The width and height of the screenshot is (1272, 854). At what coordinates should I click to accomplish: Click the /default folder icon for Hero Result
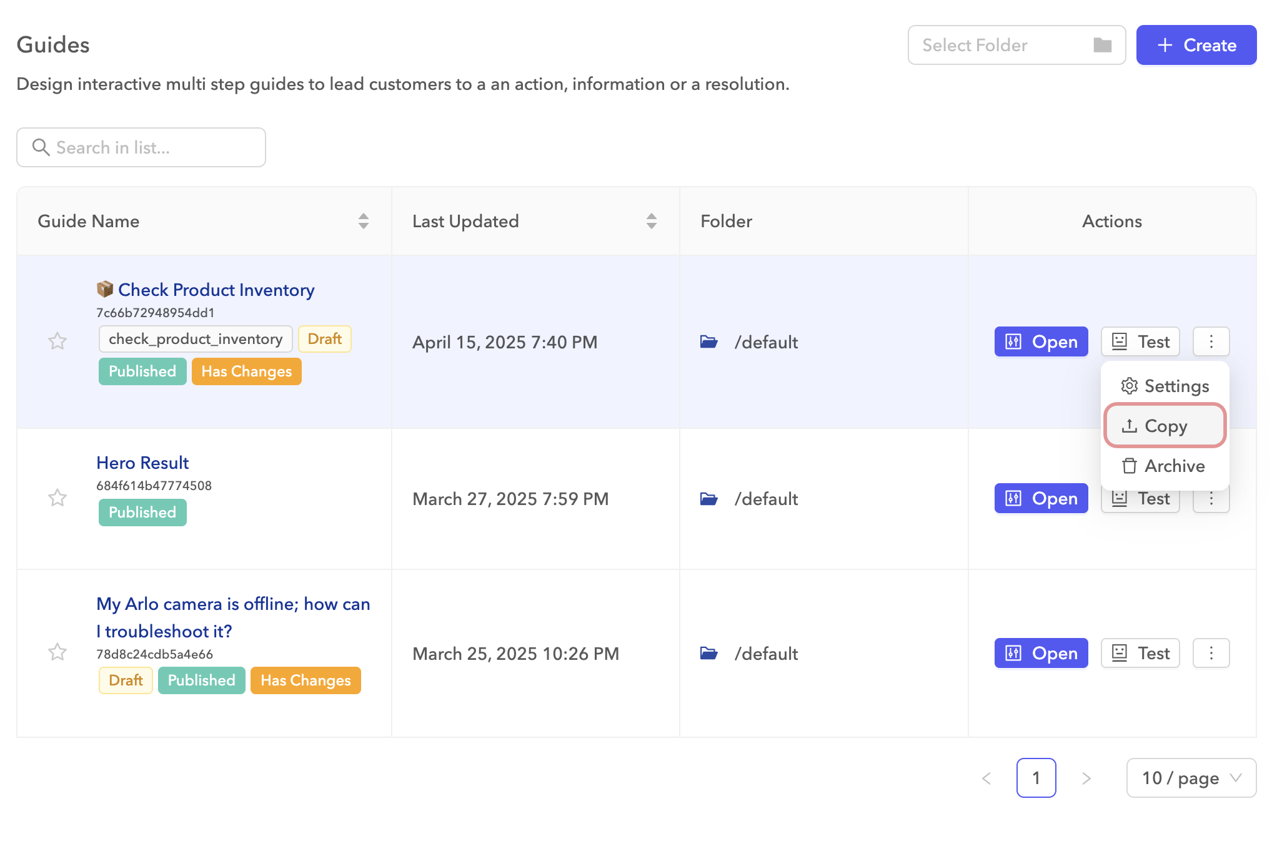pos(708,499)
